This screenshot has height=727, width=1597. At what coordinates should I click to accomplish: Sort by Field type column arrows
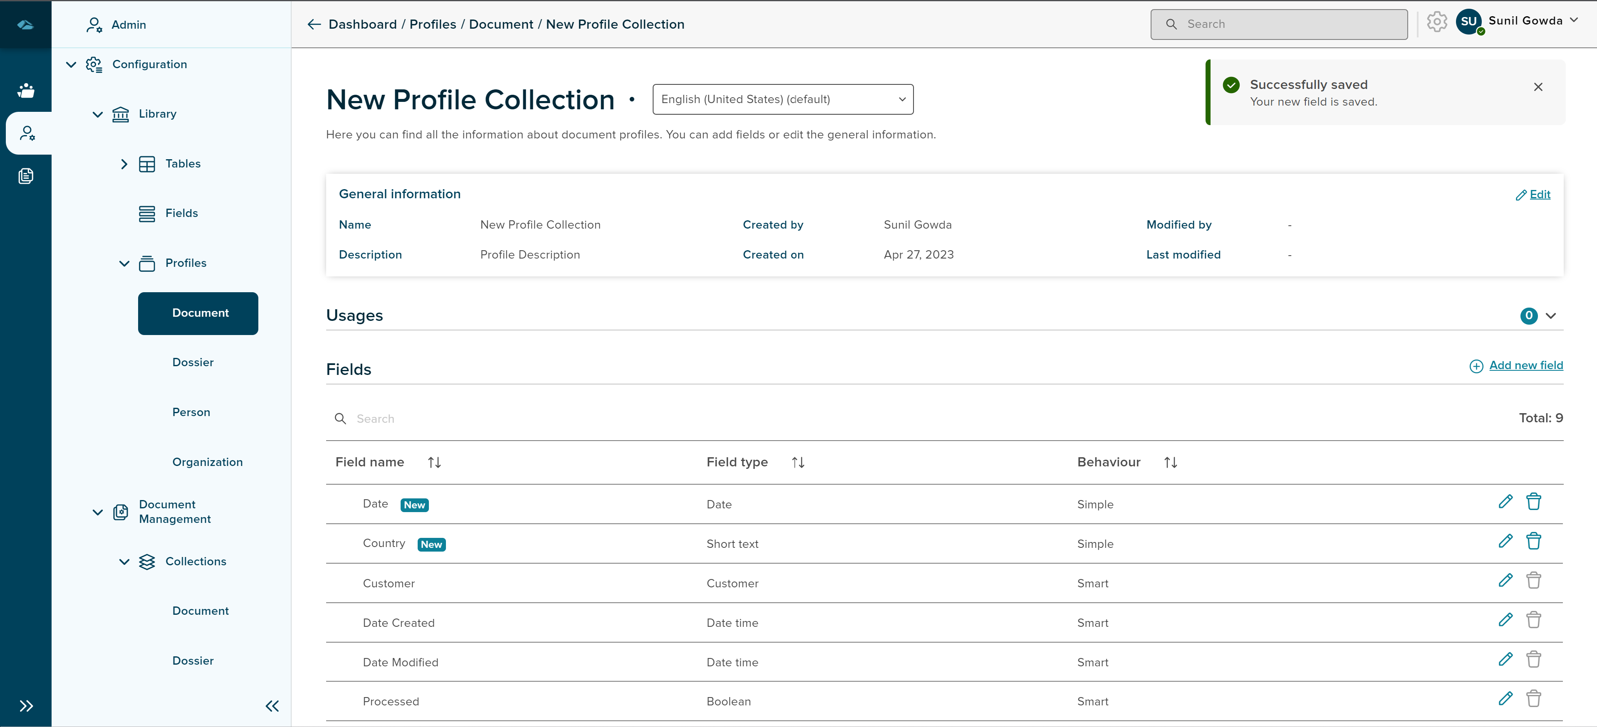pyautogui.click(x=798, y=463)
